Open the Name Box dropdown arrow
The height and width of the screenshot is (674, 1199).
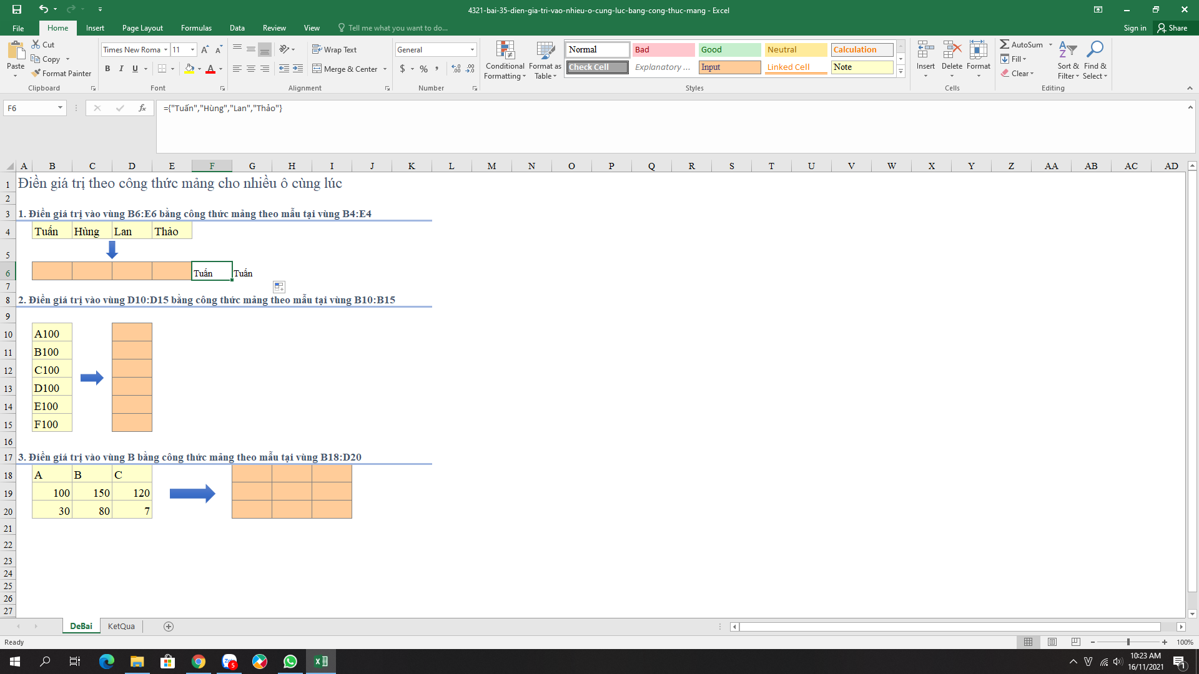click(60, 108)
